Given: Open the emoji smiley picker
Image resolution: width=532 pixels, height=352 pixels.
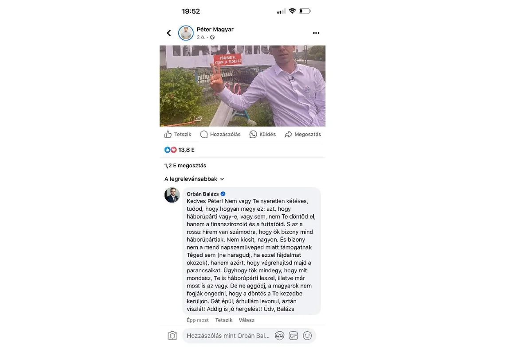Looking at the screenshot, I should tap(307, 336).
